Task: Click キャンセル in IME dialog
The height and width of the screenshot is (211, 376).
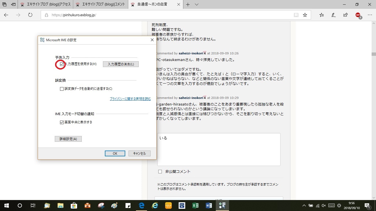Action: click(x=140, y=154)
